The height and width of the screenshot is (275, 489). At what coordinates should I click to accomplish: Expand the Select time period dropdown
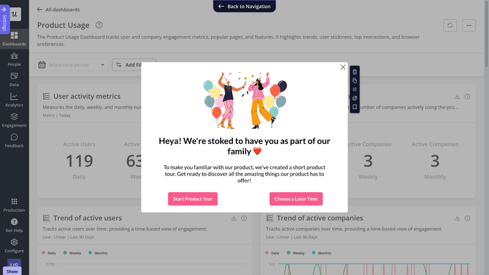pyautogui.click(x=72, y=65)
